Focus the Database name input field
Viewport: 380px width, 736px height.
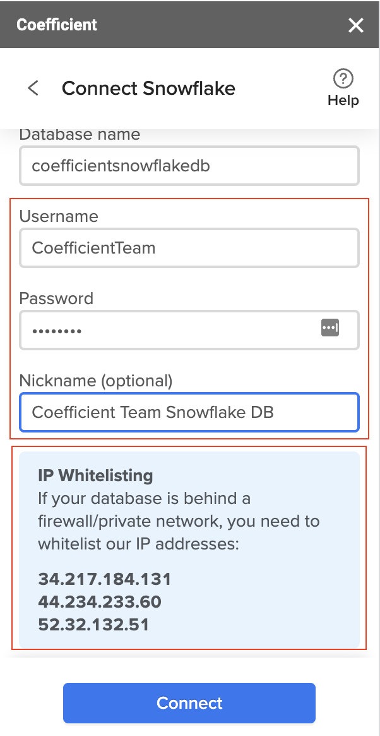[x=189, y=166]
